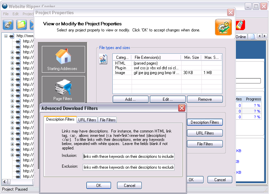Viewport: 269px width, 194px height.
Task: Open Description Filters button in Project Properties
Action: [x=205, y=122]
